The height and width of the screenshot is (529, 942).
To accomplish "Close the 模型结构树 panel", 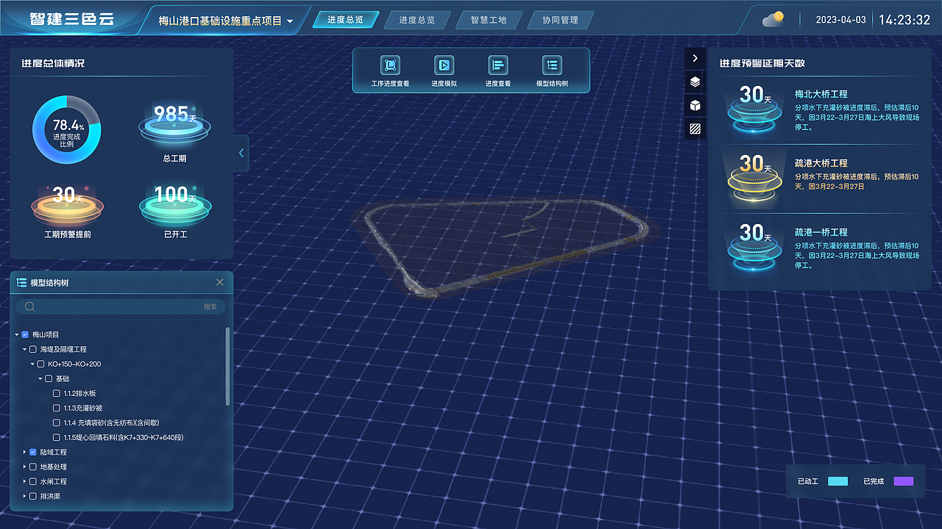I will (x=219, y=282).
